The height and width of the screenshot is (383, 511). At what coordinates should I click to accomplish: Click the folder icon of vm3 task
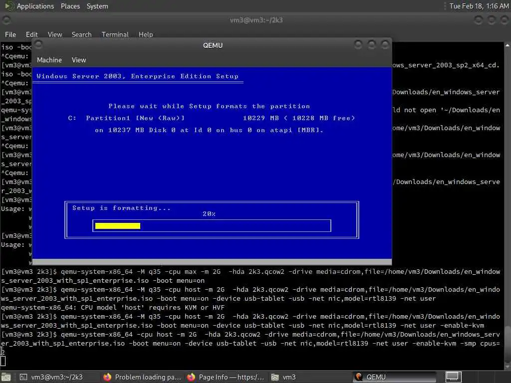click(x=275, y=377)
